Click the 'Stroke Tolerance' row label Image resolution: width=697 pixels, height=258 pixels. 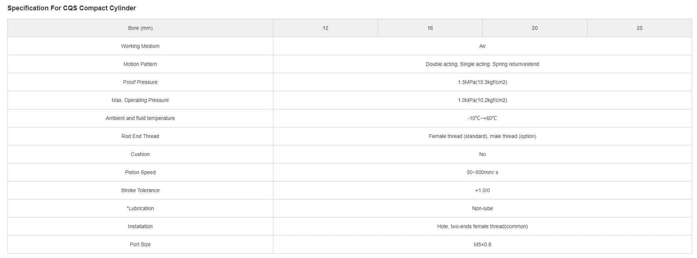[x=140, y=190]
